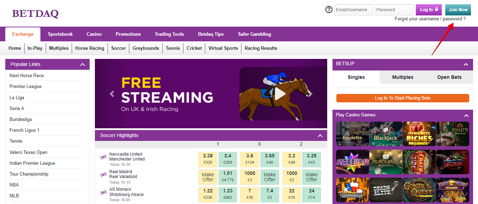Open Dynamite Riches Megaways game
Image resolution: width=478 pixels, height=204 pixels.
(419, 134)
